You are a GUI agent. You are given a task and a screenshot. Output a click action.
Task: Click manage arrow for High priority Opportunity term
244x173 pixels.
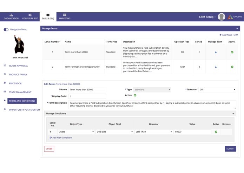point(216,67)
